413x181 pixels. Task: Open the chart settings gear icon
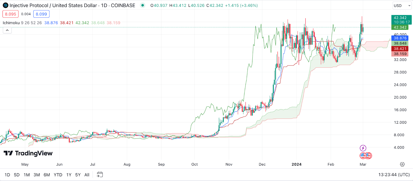(x=402, y=164)
